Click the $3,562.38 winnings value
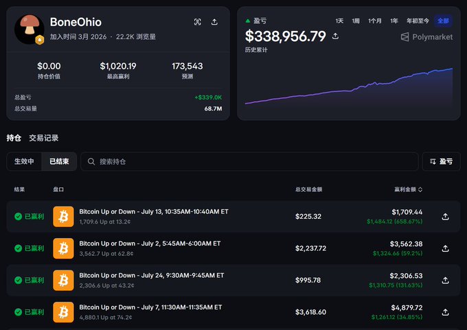The height and width of the screenshot is (330, 467). [406, 244]
